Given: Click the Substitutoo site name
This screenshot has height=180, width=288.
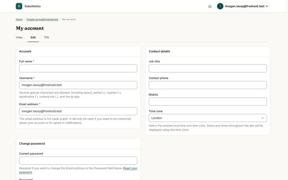Looking at the screenshot, I should [33, 6].
